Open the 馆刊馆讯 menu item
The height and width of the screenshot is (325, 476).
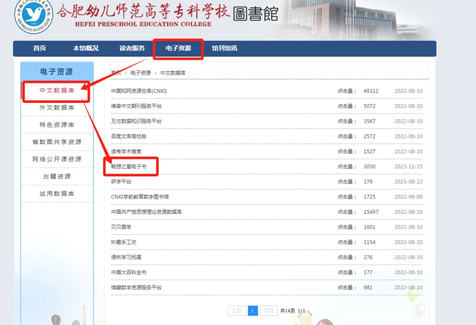pyautogui.click(x=225, y=48)
